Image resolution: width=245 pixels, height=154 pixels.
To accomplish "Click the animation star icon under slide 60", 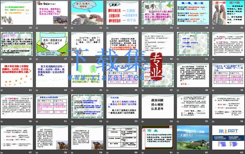I will pyautogui.click(x=107, y=153).
